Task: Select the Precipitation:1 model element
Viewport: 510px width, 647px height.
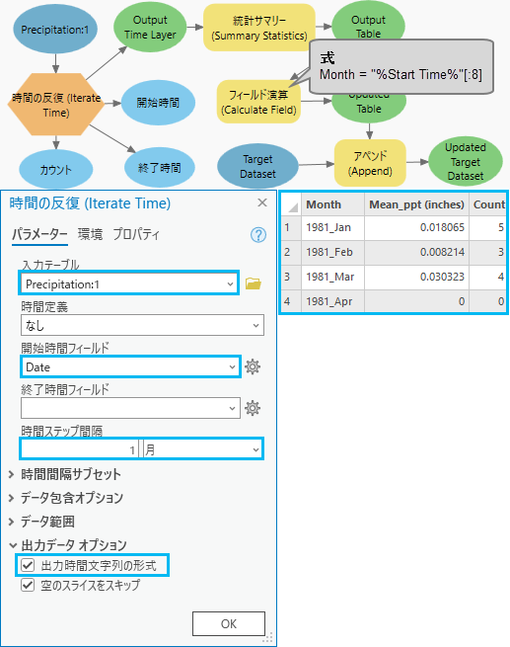Action: (55, 30)
